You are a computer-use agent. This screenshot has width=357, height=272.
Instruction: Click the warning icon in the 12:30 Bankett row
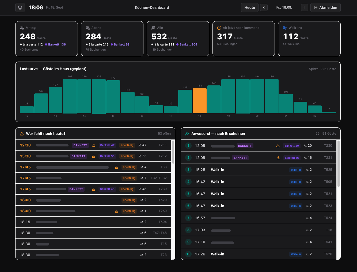tap(94, 145)
